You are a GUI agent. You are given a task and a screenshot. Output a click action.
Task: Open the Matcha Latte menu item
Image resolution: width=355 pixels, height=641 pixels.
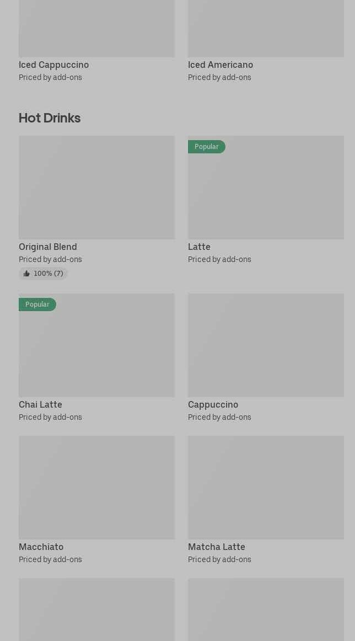click(x=217, y=547)
